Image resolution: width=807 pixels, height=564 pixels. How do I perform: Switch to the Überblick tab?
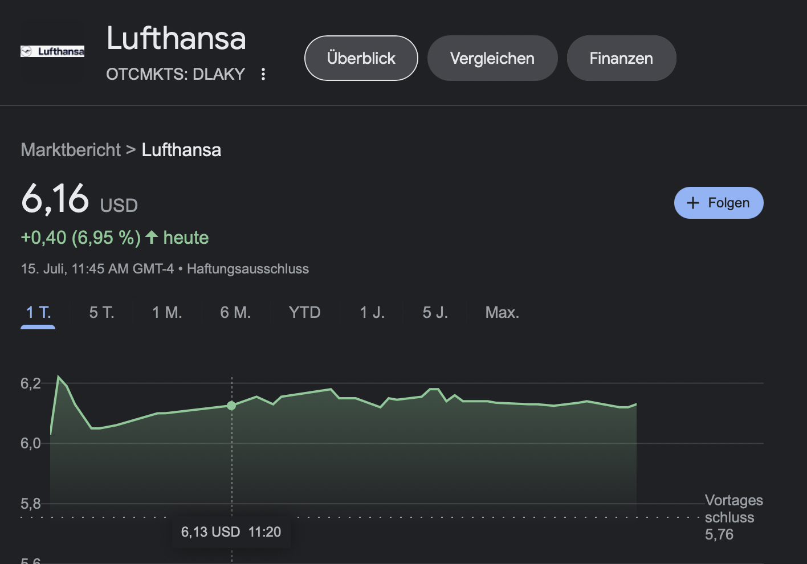361,58
